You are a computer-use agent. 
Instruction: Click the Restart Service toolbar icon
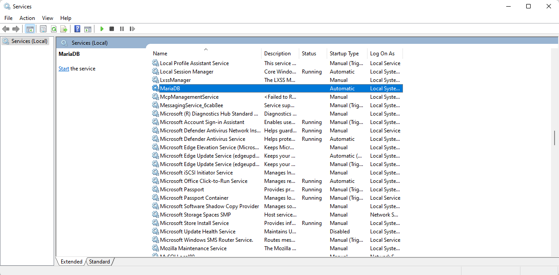pos(132,29)
